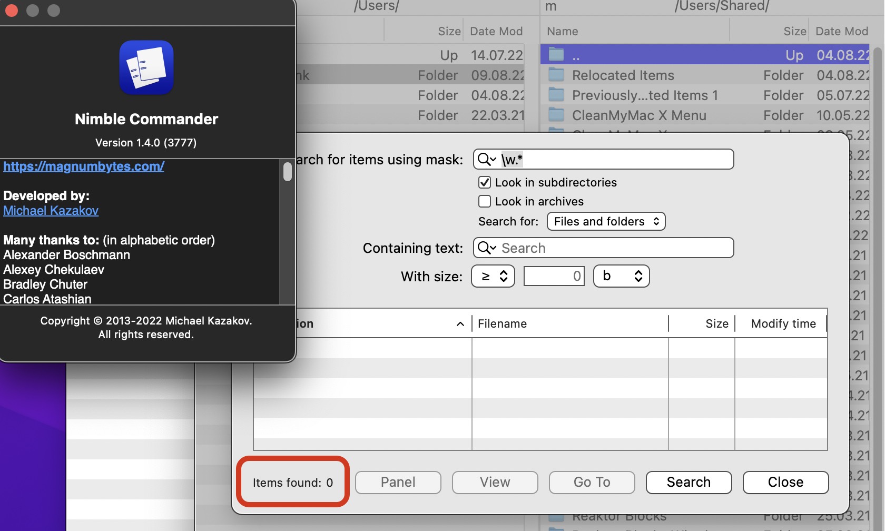This screenshot has height=531, width=885.
Task: Click the Go To button
Action: [592, 482]
